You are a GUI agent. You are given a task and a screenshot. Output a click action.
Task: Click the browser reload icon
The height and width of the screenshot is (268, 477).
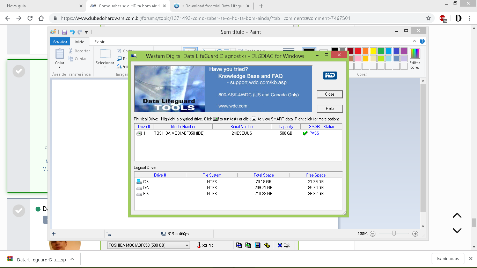click(x=30, y=18)
